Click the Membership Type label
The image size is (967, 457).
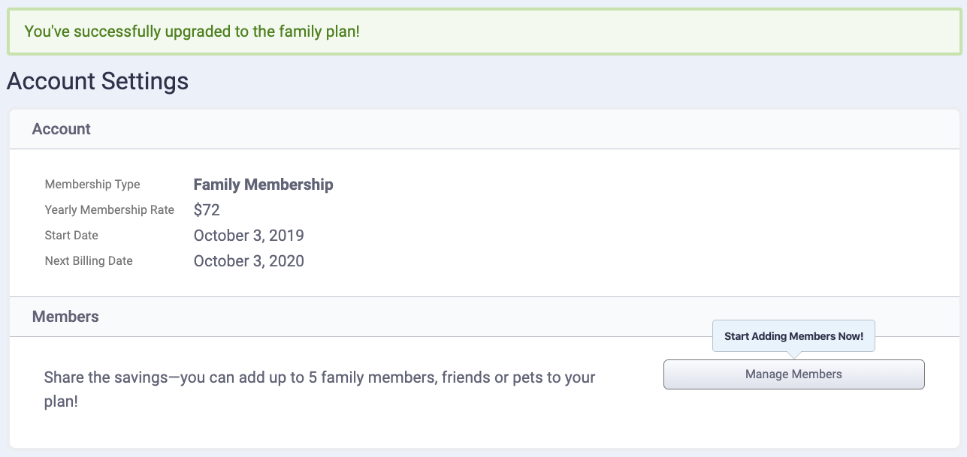coord(92,185)
